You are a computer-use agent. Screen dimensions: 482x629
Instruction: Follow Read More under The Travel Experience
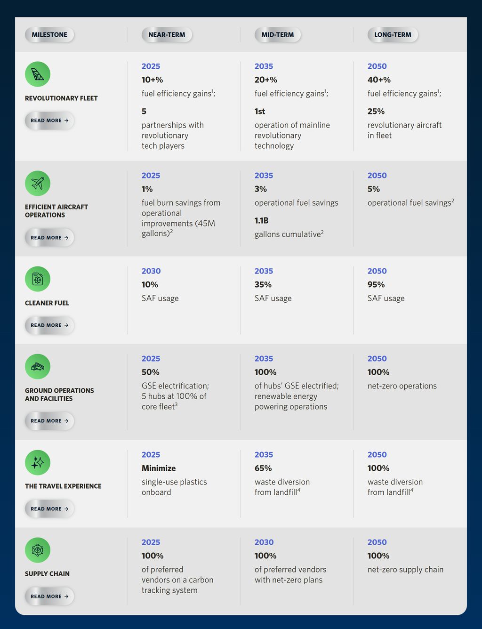(49, 509)
